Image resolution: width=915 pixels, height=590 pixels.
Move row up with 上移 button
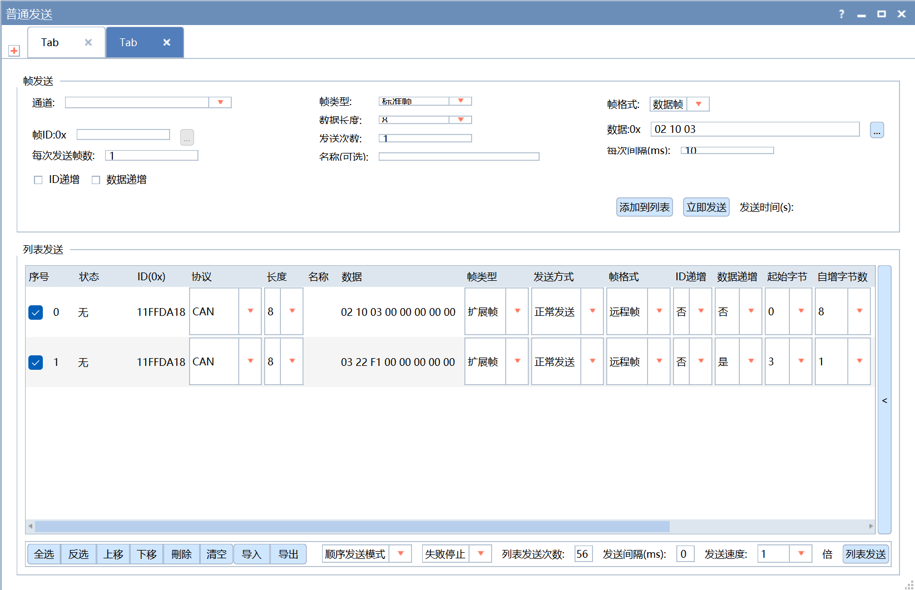tap(113, 554)
